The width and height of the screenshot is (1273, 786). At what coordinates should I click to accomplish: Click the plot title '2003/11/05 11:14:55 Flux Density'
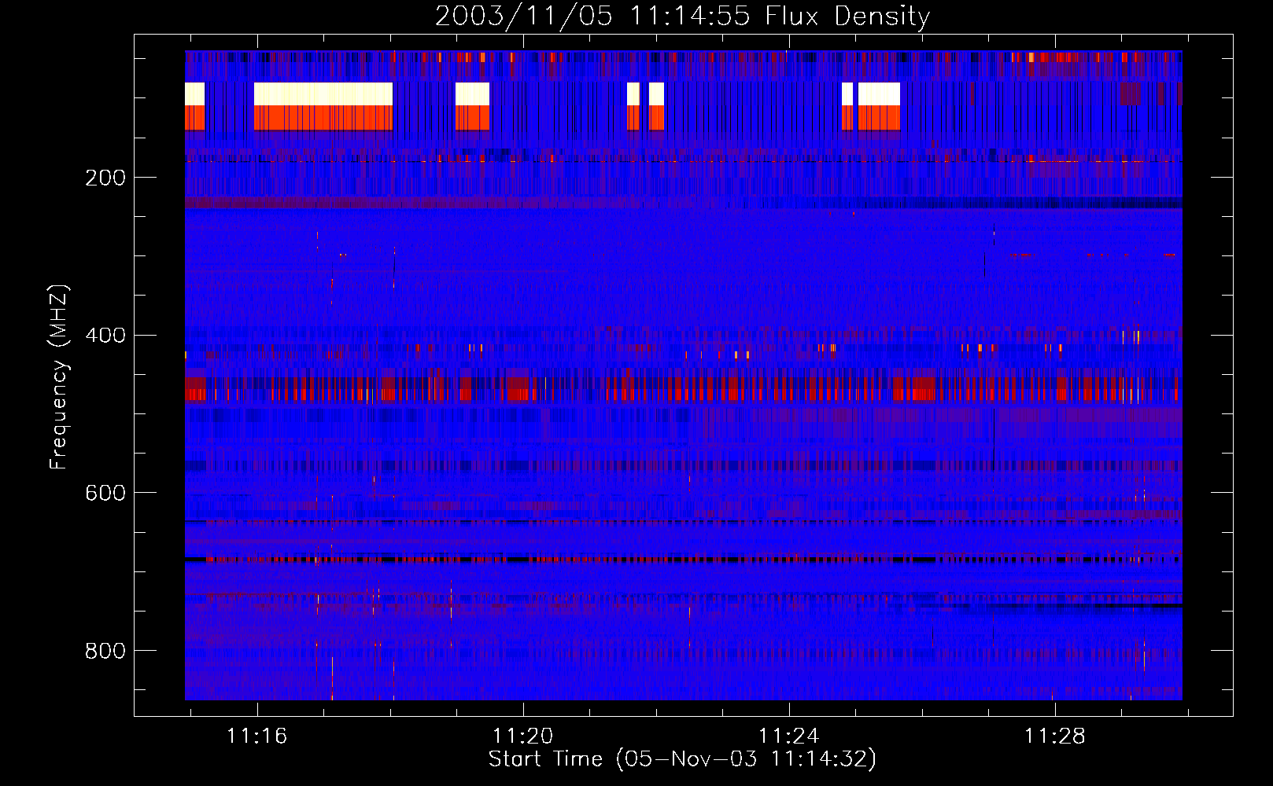(x=682, y=16)
